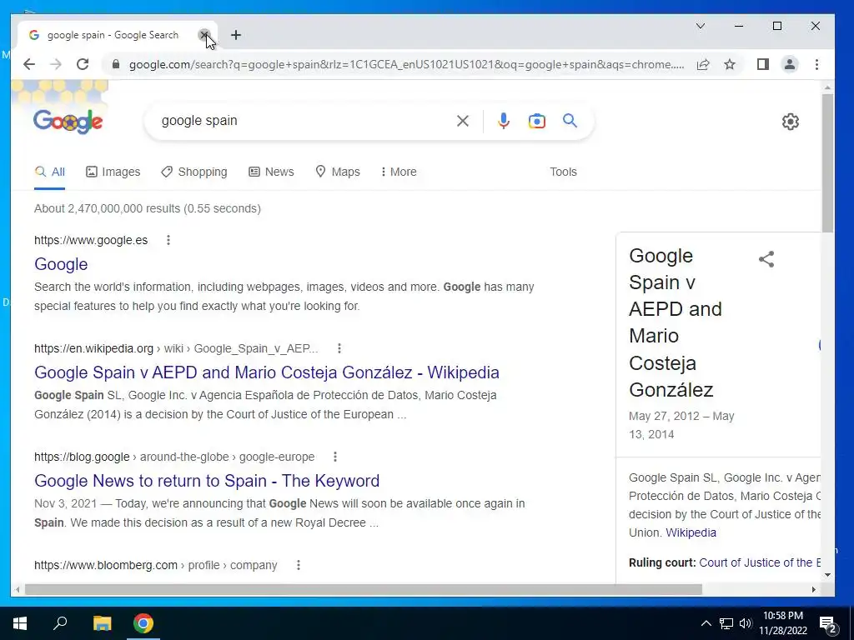The height and width of the screenshot is (640, 854).
Task: Start voice search with the microphone icon
Action: tap(504, 121)
